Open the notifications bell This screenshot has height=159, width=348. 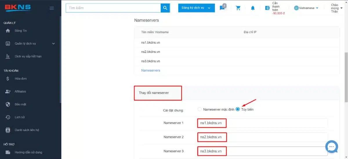point(253,8)
